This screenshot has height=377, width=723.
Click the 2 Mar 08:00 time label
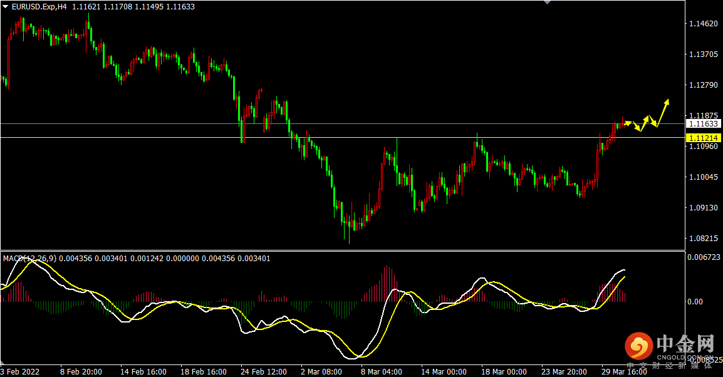(x=321, y=371)
